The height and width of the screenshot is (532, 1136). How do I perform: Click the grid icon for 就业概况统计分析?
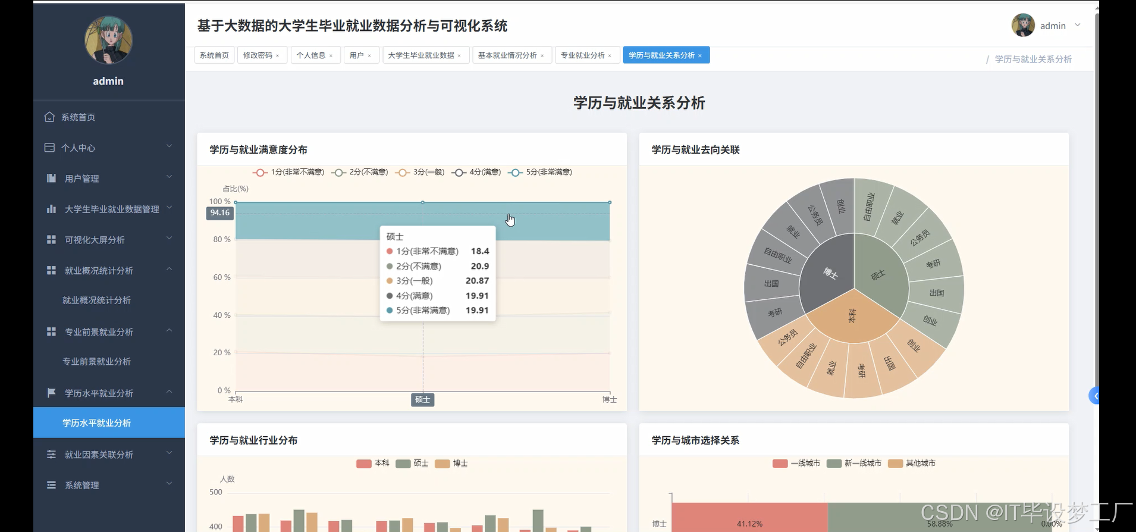tap(51, 270)
